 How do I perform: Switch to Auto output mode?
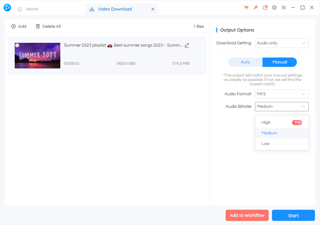tap(245, 62)
